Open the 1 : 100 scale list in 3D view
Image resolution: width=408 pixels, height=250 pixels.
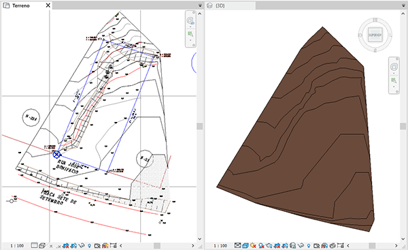pos(220,245)
